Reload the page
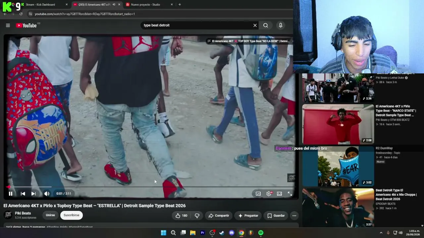Viewport: 424px width, 238px height. (x=21, y=14)
